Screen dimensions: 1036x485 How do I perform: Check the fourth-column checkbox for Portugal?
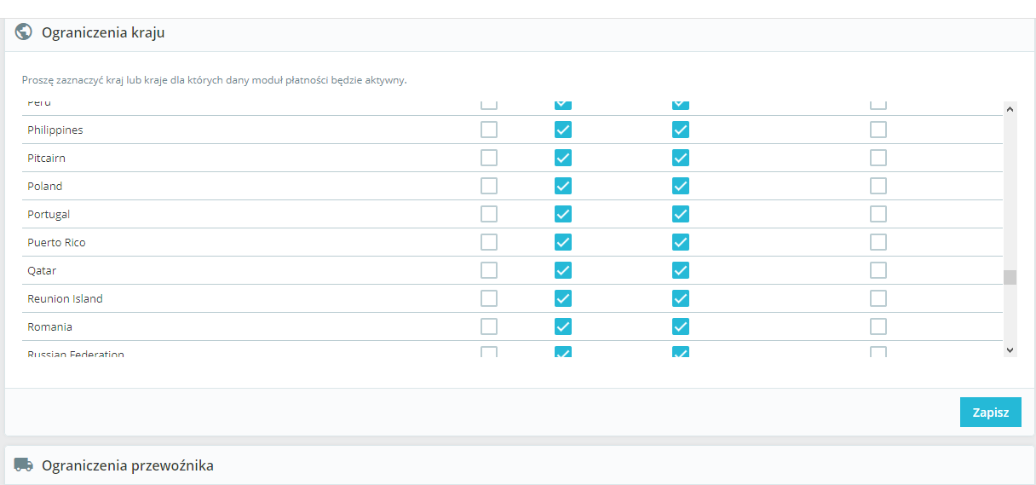coord(878,214)
